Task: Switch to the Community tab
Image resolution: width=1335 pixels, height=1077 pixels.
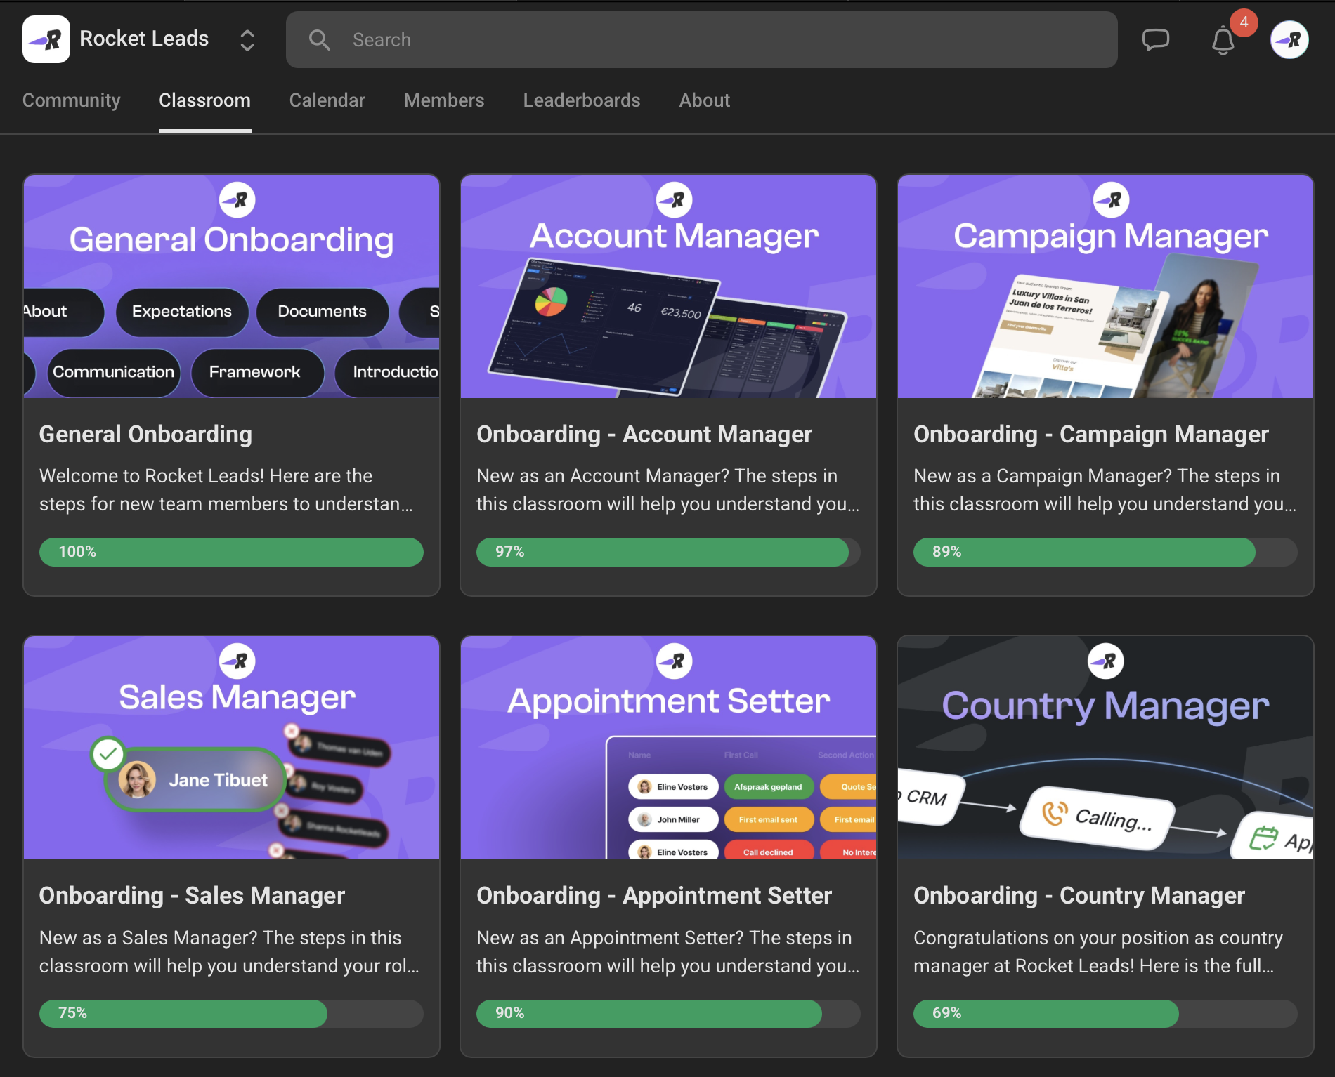Action: 72,100
